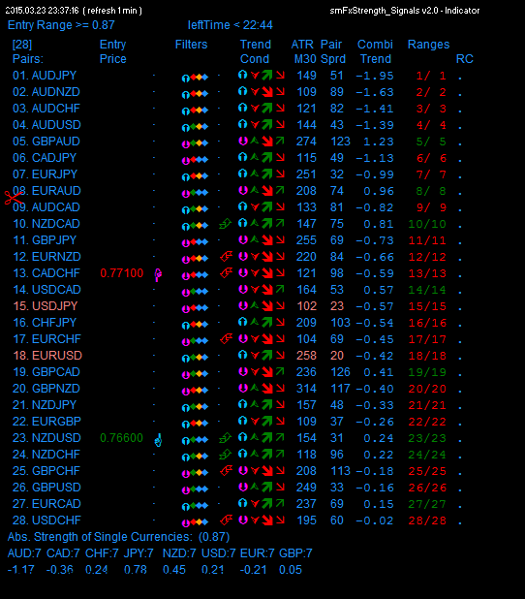Click the spread value 126 for GBPCAD
This screenshot has height=599, width=525.
(340, 372)
